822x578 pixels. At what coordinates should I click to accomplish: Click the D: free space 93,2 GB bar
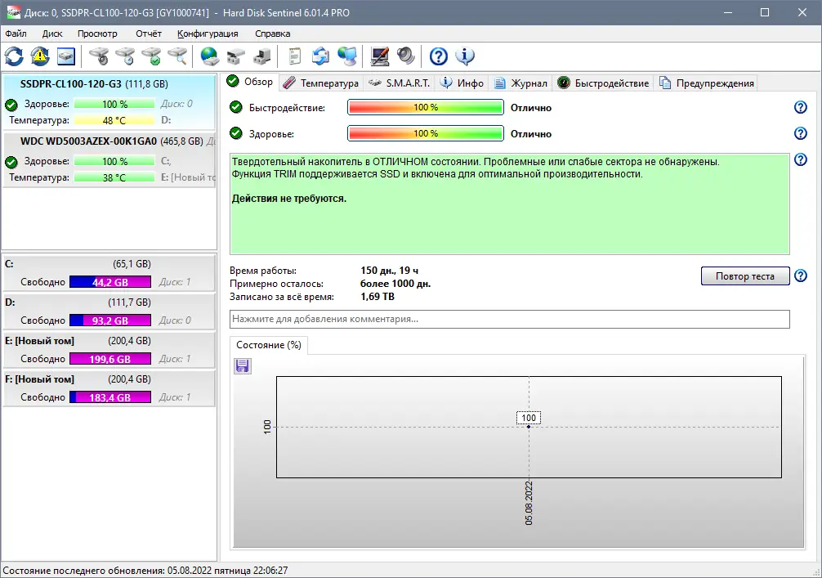tap(110, 320)
